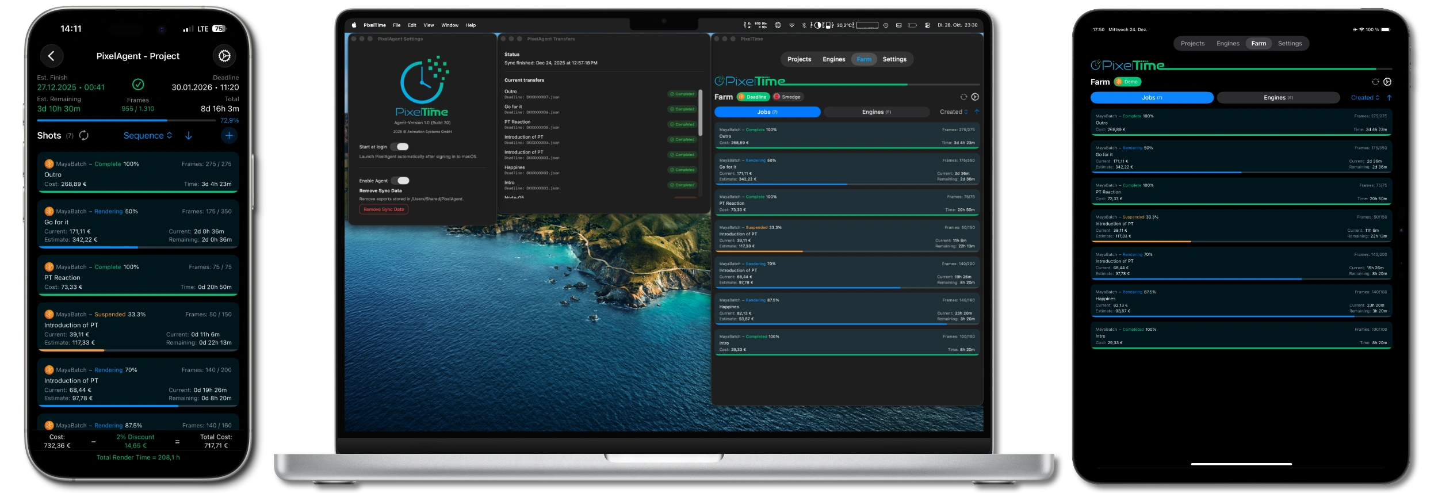Refresh the Shots list on the phone
The height and width of the screenshot is (493, 1438).
point(84,135)
